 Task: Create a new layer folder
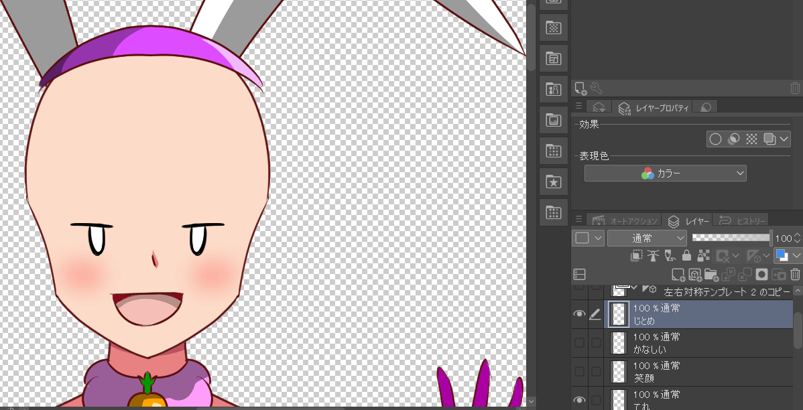click(711, 274)
